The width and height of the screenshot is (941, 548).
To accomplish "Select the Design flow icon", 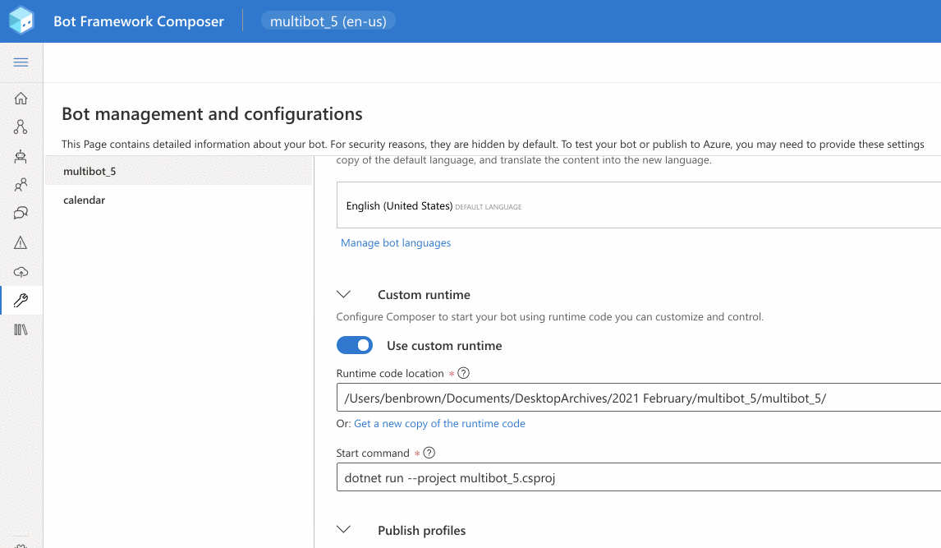I will tap(21, 127).
